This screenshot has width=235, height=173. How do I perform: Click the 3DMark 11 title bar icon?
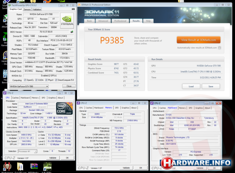coord(79,5)
